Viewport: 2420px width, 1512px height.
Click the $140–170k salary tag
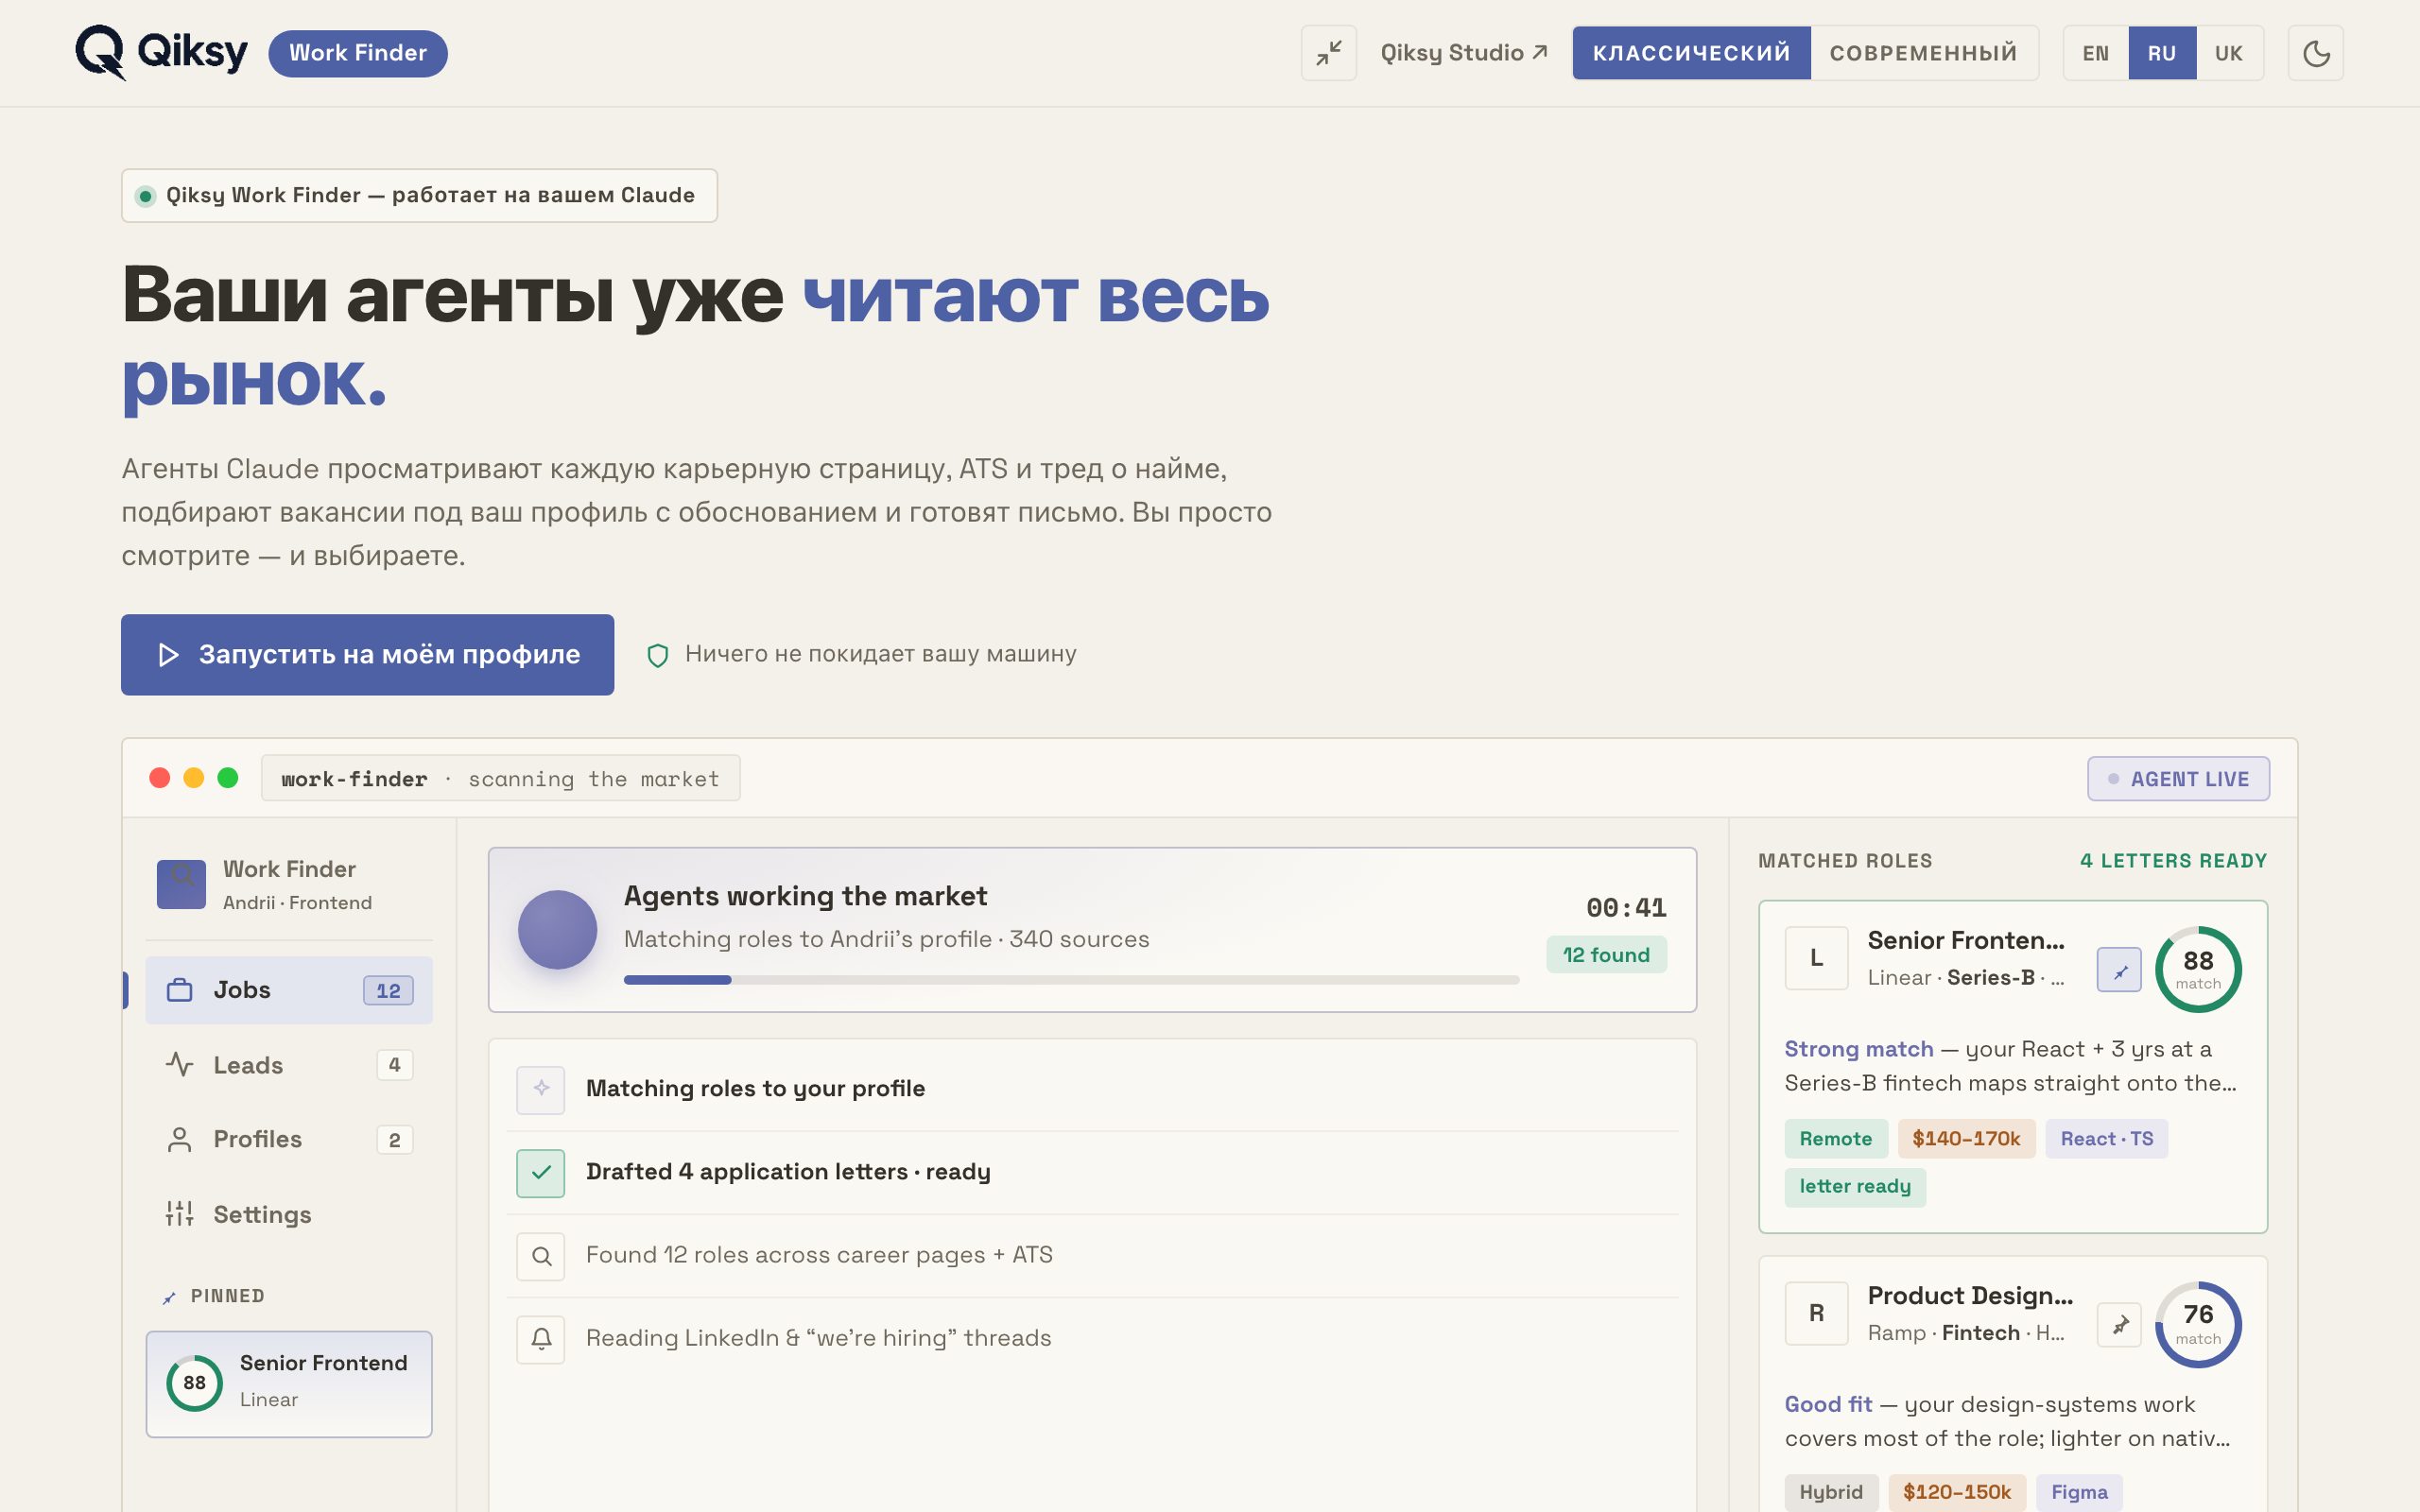[1966, 1139]
